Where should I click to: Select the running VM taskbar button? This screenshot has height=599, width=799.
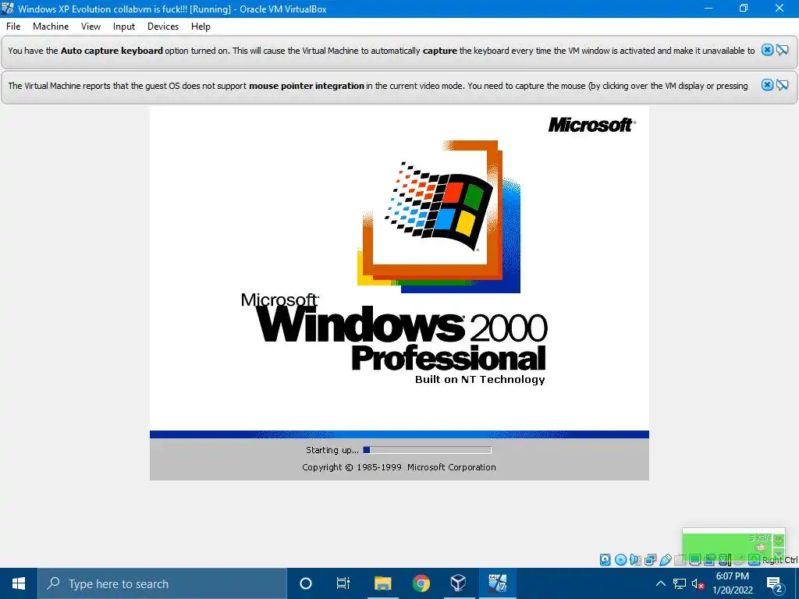[x=497, y=583]
